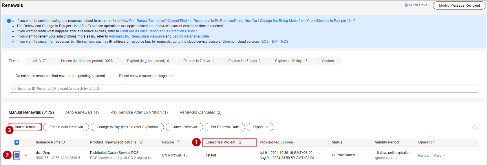Viewport: 488px width, 166px height.
Task: Open the 'Setting a Renewal Date' link
Action: tap(191, 36)
